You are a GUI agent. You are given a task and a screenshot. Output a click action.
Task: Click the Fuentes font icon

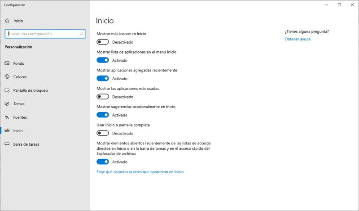pos(7,117)
